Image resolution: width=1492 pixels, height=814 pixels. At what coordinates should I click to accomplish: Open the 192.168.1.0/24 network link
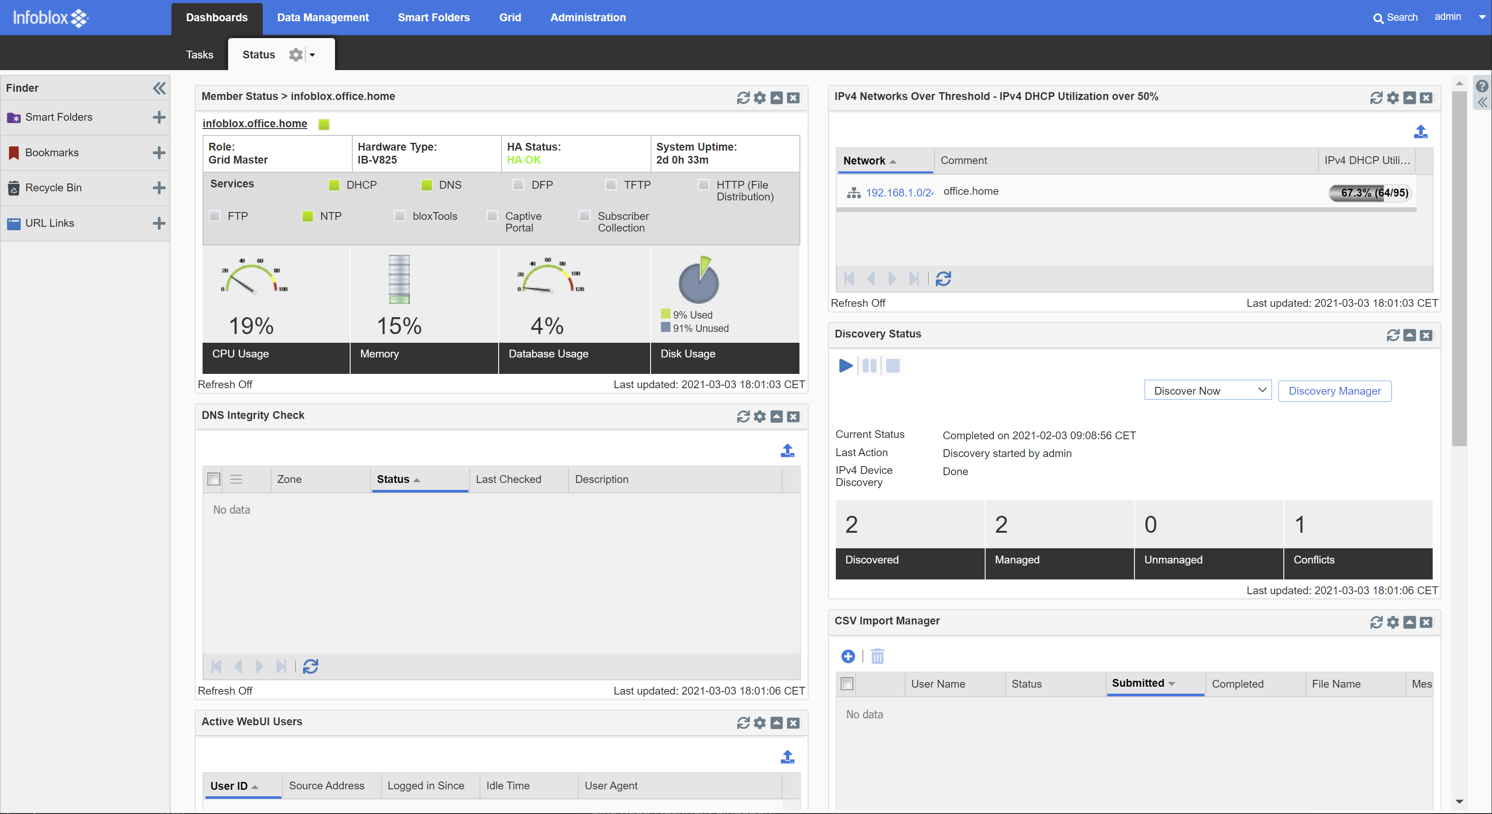pyautogui.click(x=899, y=193)
